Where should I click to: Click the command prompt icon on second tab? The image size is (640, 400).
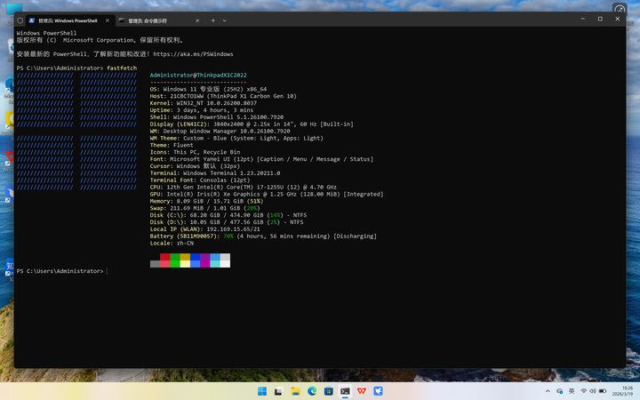point(122,20)
